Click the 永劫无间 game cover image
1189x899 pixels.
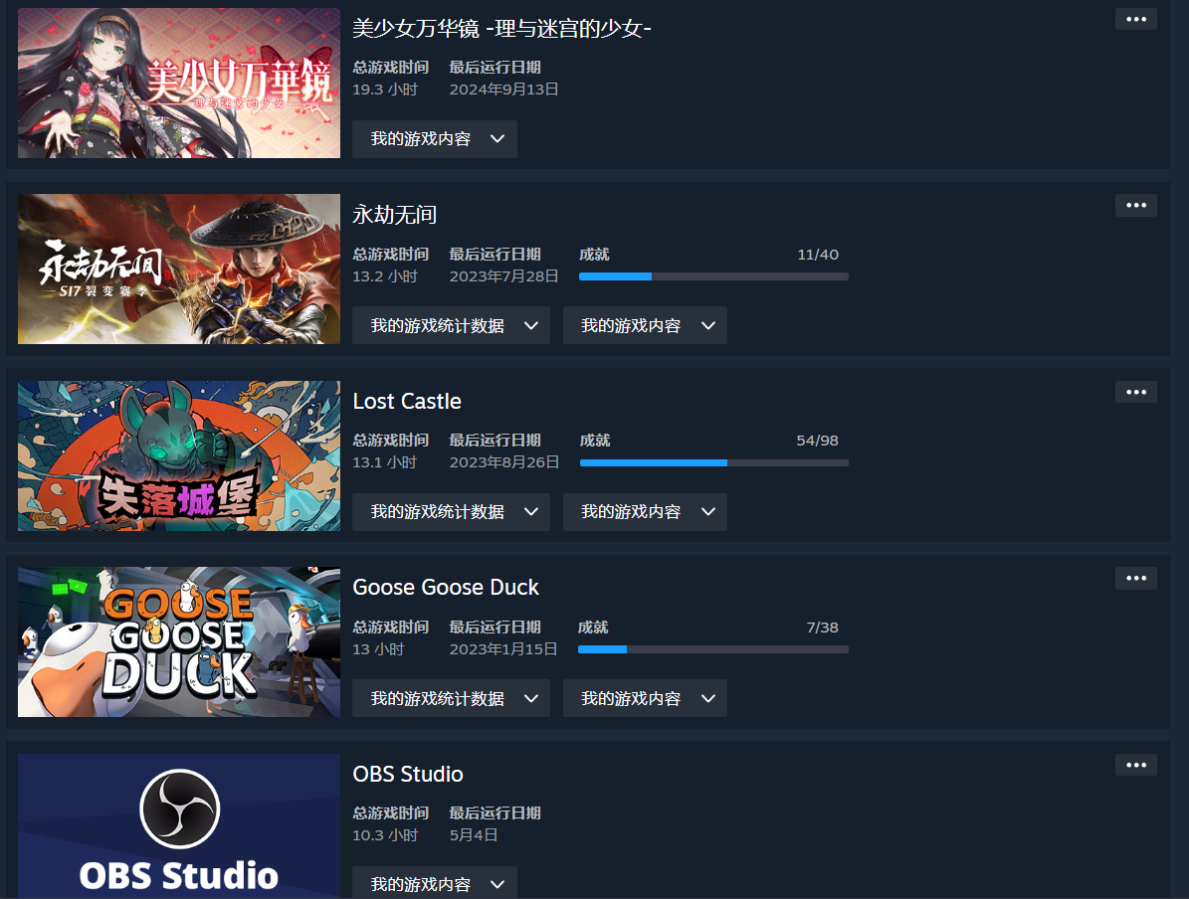click(x=179, y=270)
